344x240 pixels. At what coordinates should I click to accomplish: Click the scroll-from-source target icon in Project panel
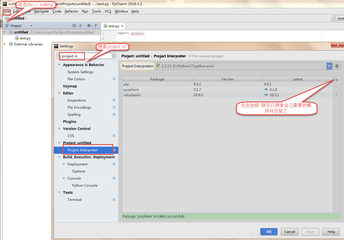(x=74, y=26)
